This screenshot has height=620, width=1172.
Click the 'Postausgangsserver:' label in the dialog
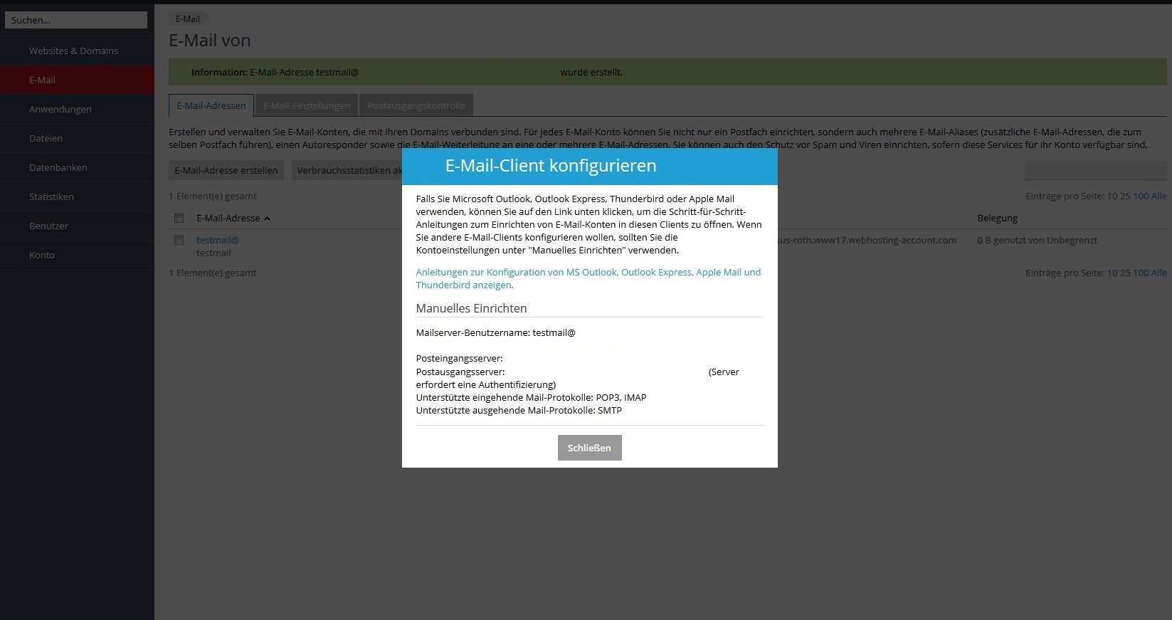[460, 372]
